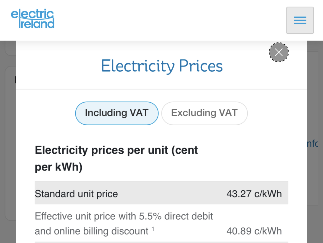Click the "per kWh)" heading line
The image size is (323, 243).
point(59,167)
